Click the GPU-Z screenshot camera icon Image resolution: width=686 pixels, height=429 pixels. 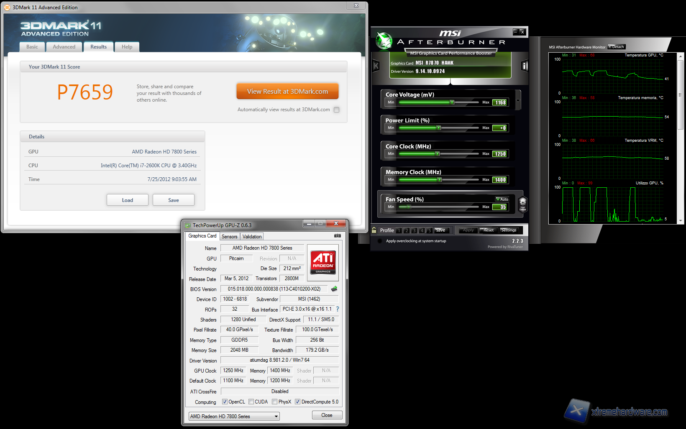[x=337, y=236]
